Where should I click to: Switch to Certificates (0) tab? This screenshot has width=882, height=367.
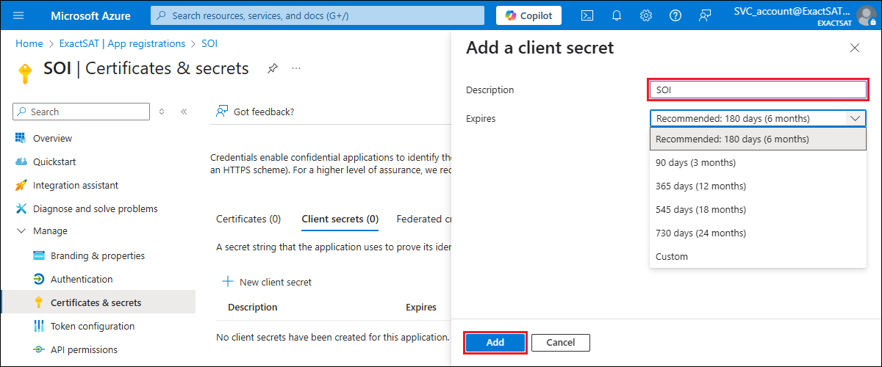[x=248, y=219]
